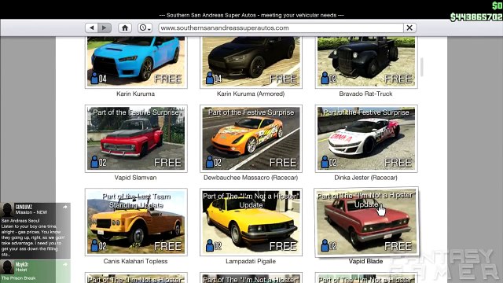Open the browser home page icon
This screenshot has width=503, height=283.
click(125, 28)
